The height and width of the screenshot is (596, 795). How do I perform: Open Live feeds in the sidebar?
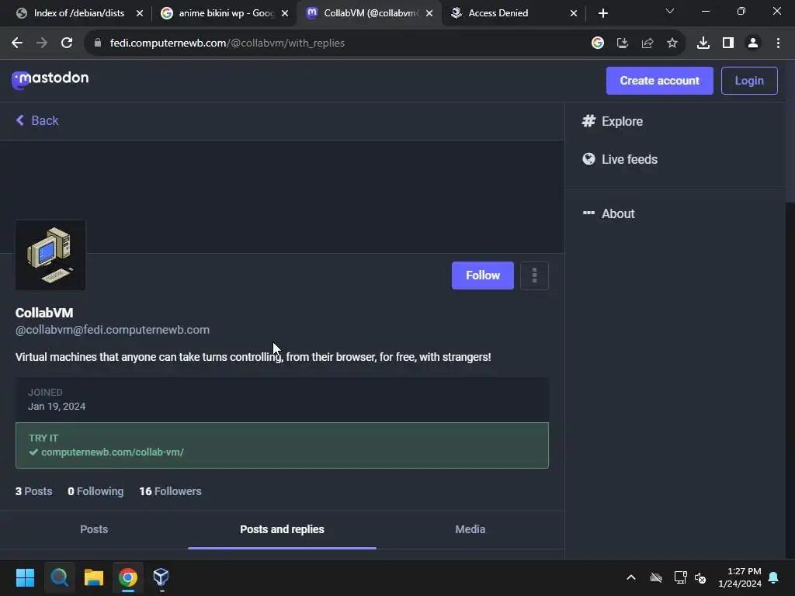coord(620,159)
